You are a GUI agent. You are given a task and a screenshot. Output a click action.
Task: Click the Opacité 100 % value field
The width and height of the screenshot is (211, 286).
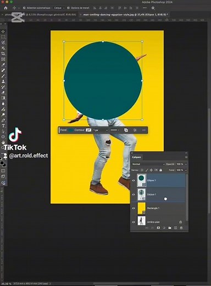[x=180, y=164]
